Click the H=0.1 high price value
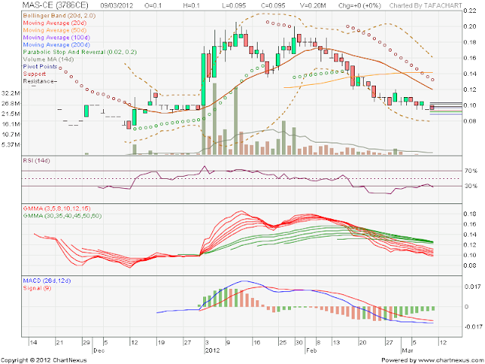Screen dimensions: 485x364 tap(192, 5)
